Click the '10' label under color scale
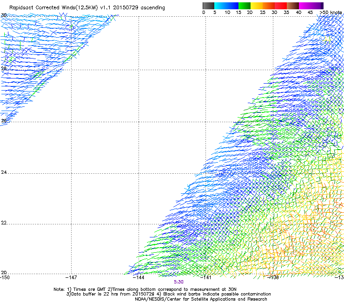The image size is (344, 302). [x=227, y=13]
